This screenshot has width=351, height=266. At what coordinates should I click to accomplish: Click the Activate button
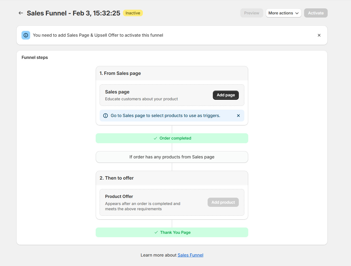click(x=316, y=13)
